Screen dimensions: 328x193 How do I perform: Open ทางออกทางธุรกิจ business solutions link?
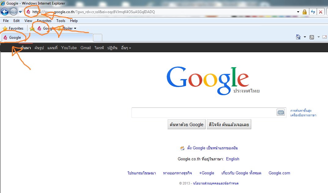point(177,173)
